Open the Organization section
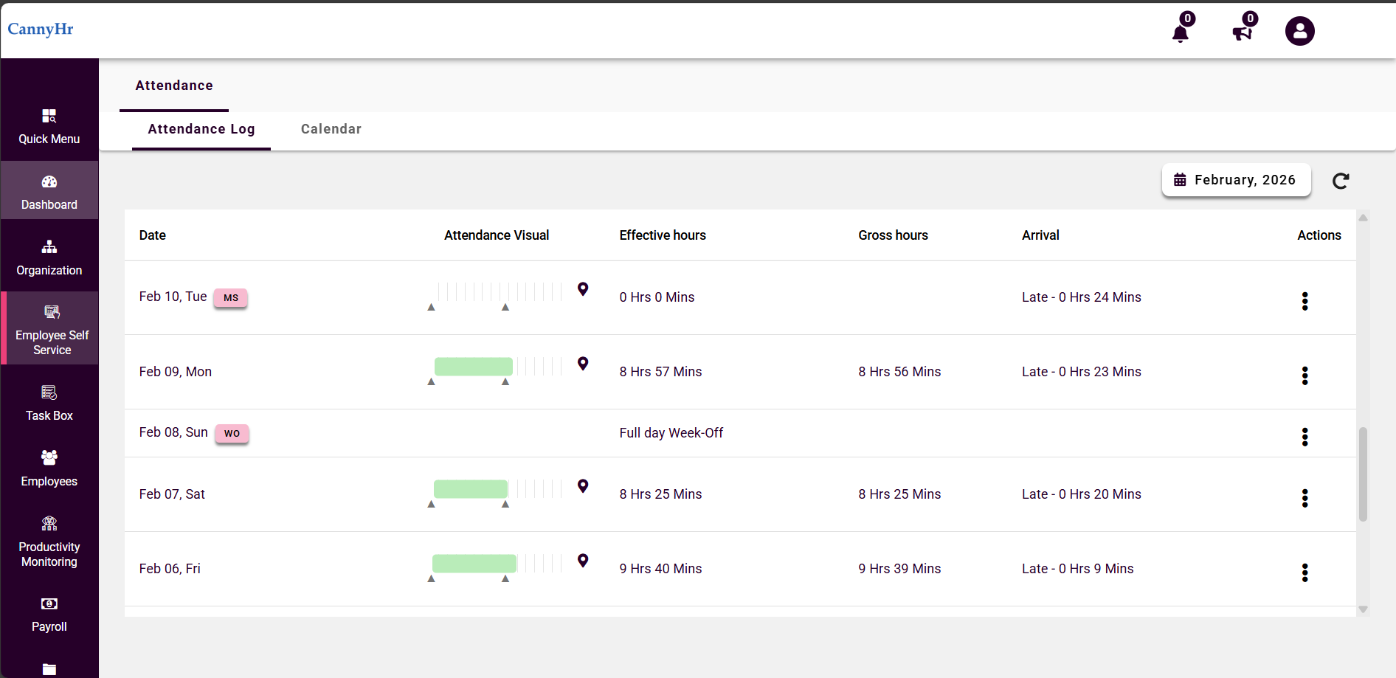Viewport: 1396px width, 678px height. pyautogui.click(x=49, y=257)
